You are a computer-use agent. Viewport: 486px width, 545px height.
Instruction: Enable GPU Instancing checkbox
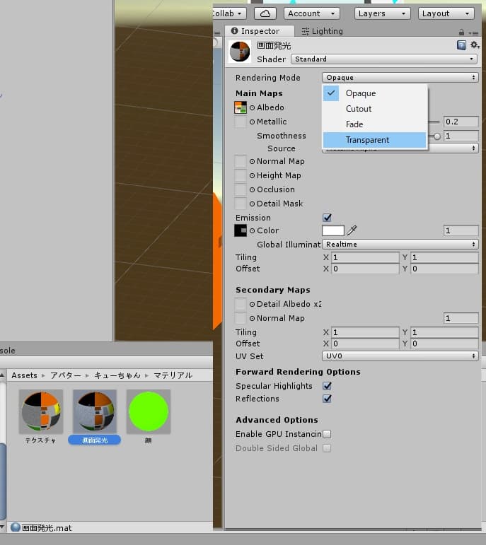pyautogui.click(x=327, y=434)
